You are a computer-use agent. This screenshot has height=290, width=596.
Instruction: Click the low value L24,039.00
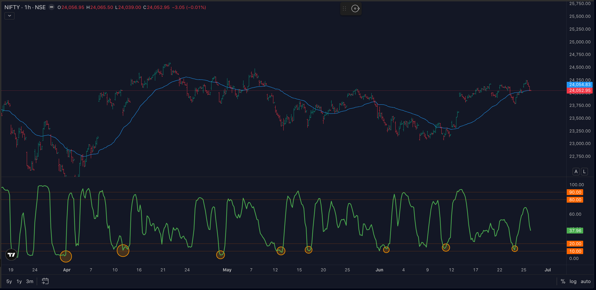point(128,7)
